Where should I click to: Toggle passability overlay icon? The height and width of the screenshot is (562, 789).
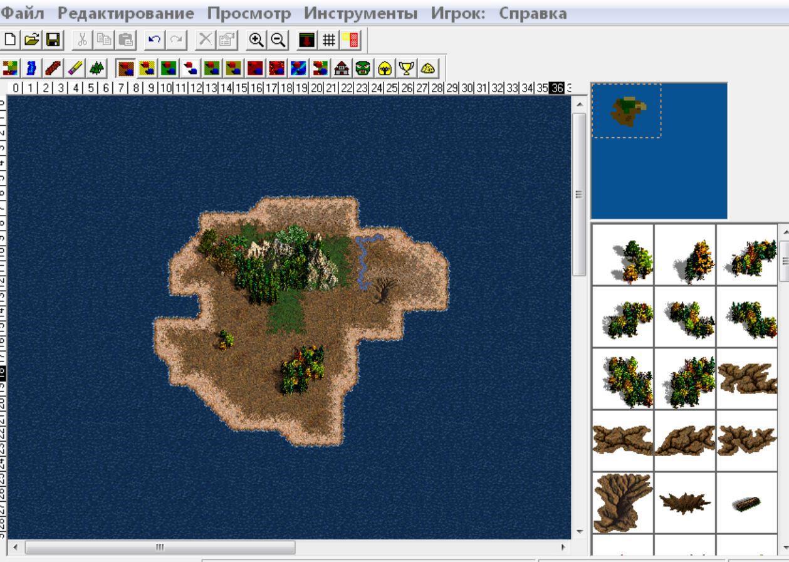point(350,39)
